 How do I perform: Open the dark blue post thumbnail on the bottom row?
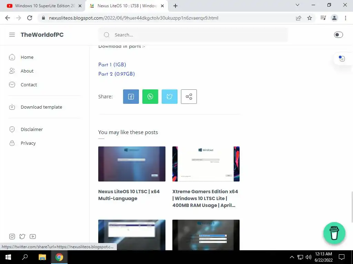(x=206, y=235)
